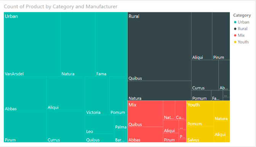Click the Currus tile in Rural
Image resolution: width=256 pixels, height=147 pixels.
click(x=205, y=75)
